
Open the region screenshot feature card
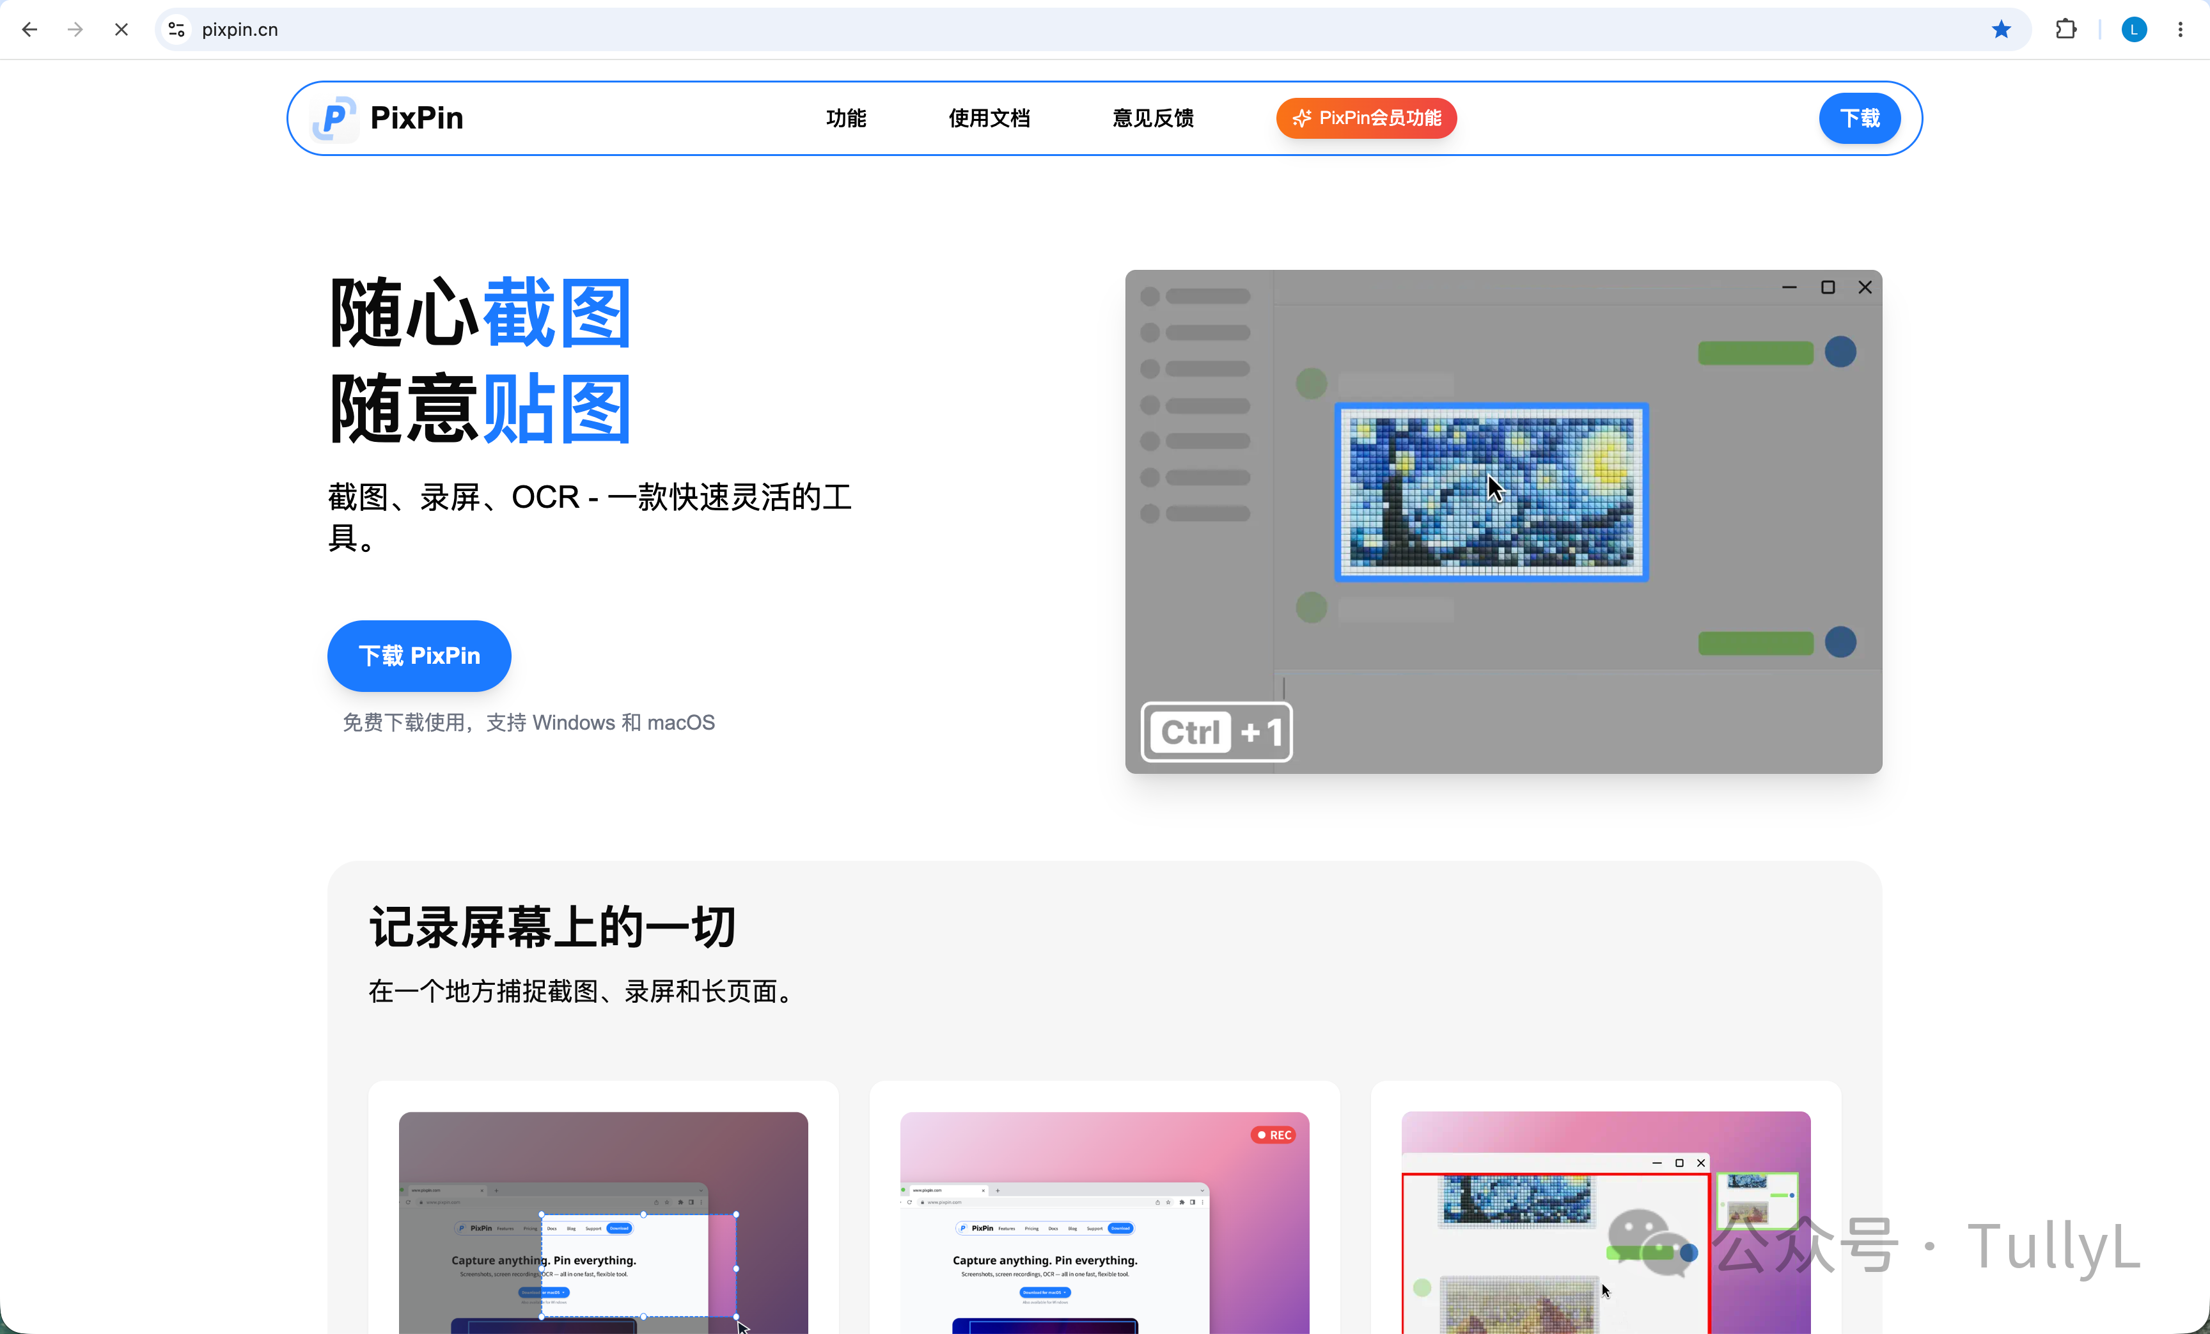pos(603,1207)
